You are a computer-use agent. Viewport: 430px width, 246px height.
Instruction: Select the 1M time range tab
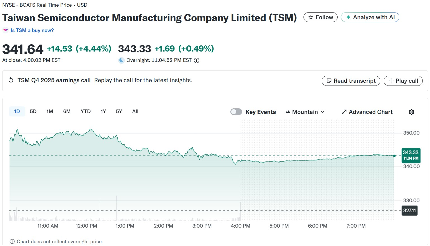click(50, 111)
